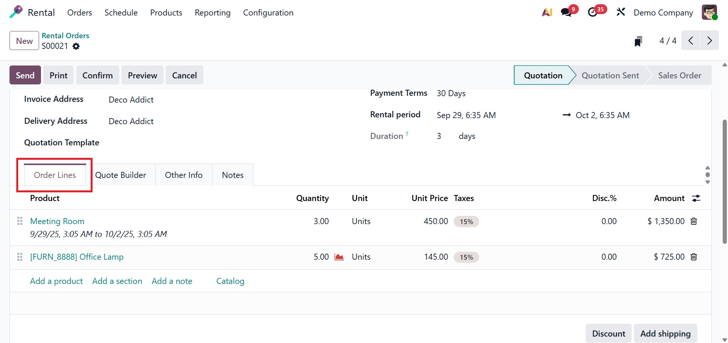The image size is (728, 343).
Task: Click the Quotation Sent status stage
Action: click(610, 75)
